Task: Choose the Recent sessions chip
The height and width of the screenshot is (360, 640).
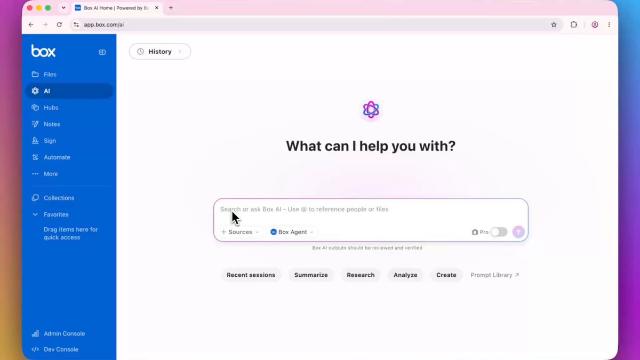Action: point(251,275)
